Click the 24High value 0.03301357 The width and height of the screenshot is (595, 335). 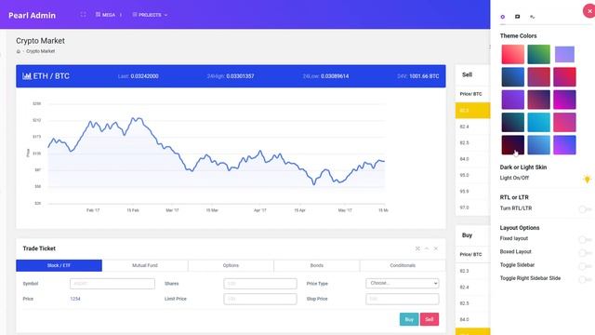[240, 76]
